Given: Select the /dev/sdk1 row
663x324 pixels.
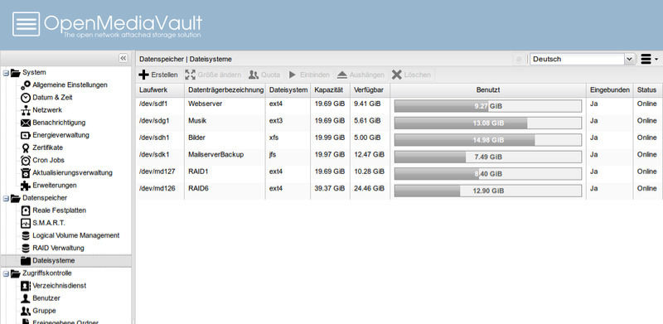Looking at the screenshot, I should pyautogui.click(x=399, y=157).
